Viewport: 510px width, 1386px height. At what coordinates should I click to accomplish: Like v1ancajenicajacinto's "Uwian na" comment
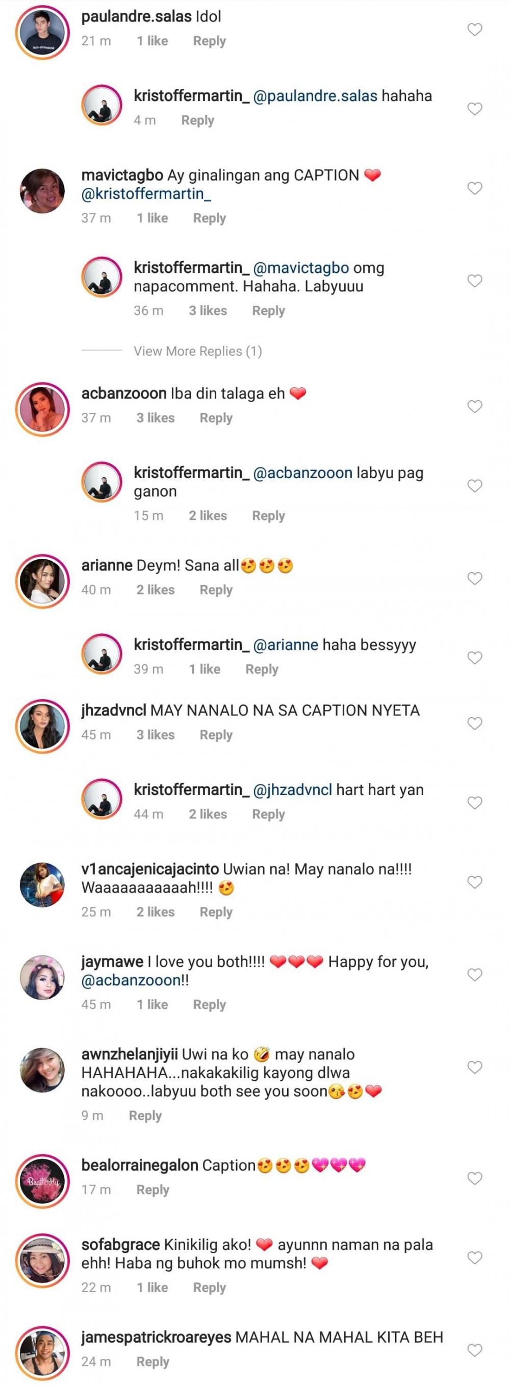click(x=474, y=882)
